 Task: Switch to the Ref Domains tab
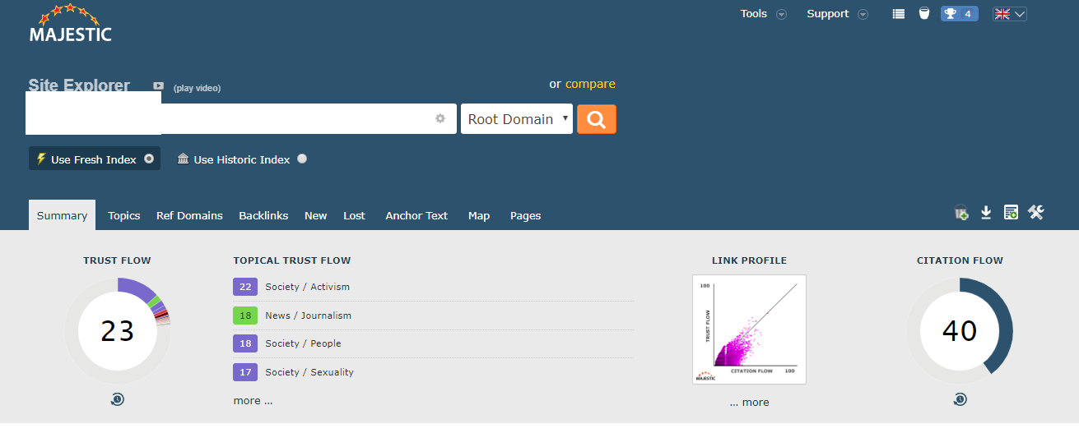pyautogui.click(x=189, y=216)
